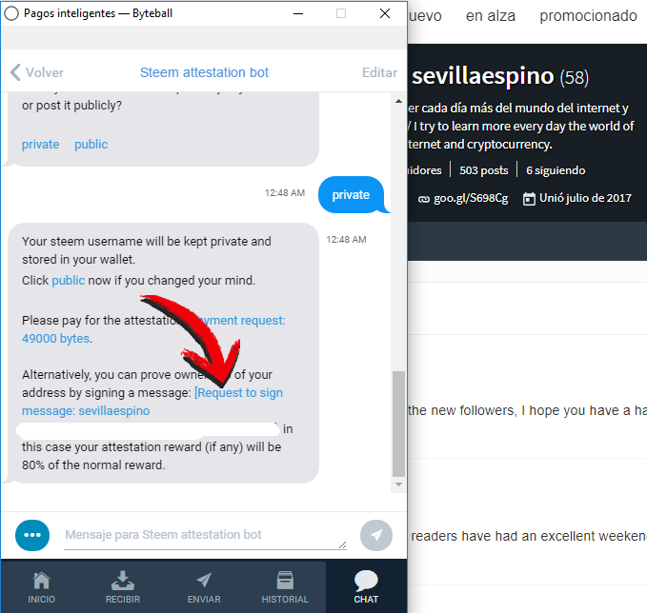Click the chat scrollbar down arrow

tap(398, 484)
